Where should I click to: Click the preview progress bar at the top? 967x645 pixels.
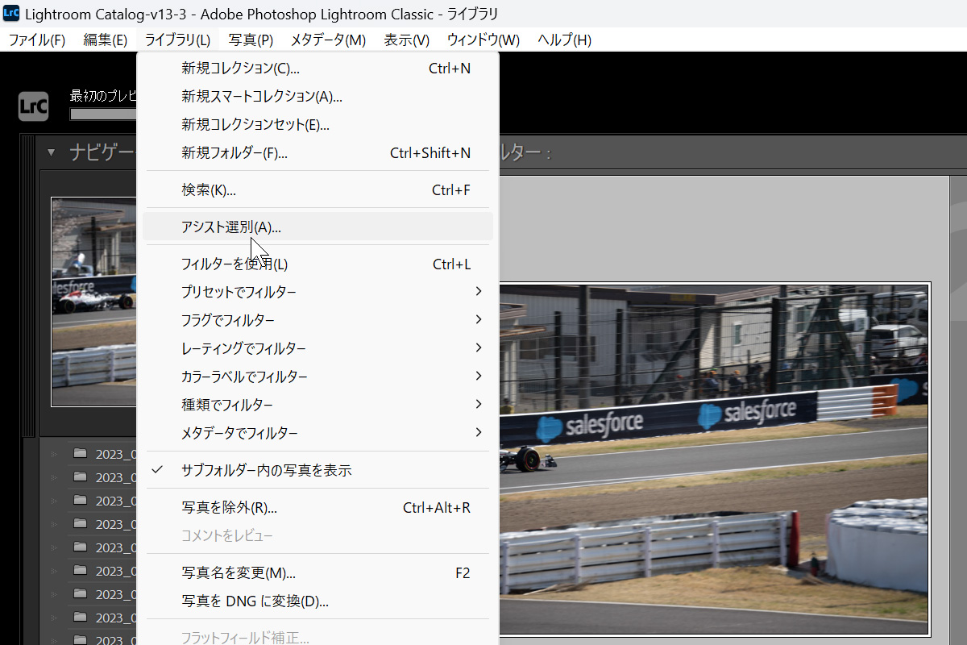tap(102, 114)
